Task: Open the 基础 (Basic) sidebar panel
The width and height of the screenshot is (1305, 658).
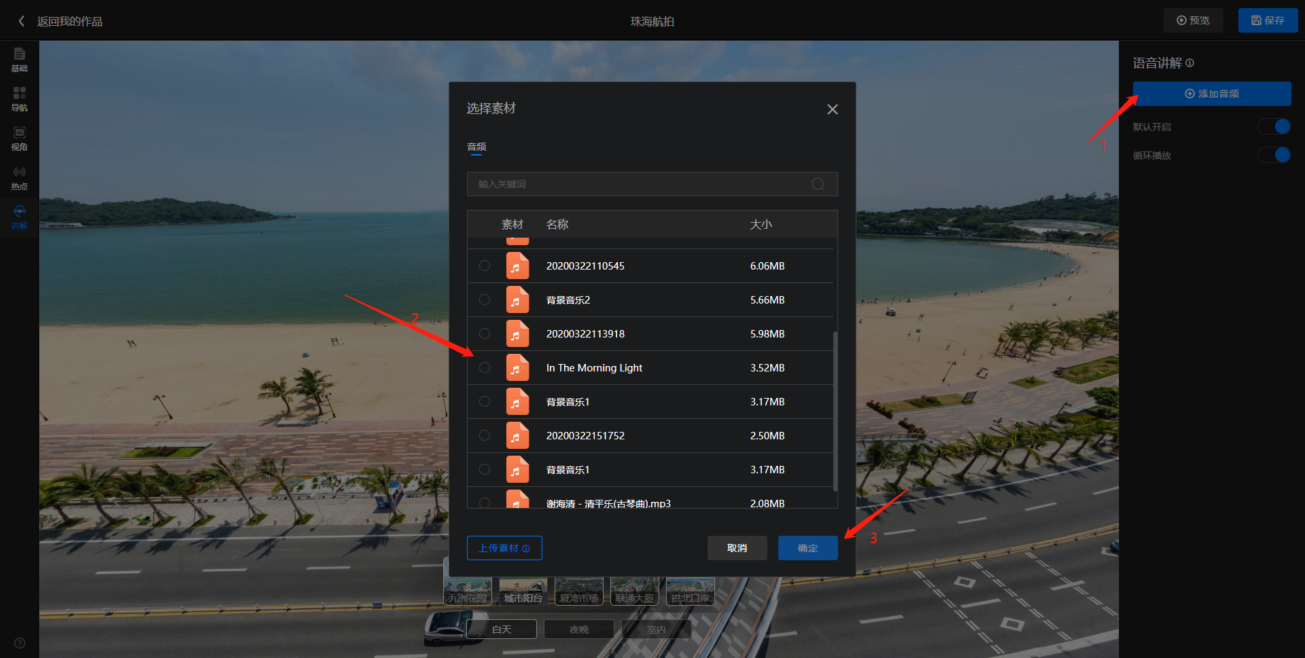Action: click(x=19, y=59)
